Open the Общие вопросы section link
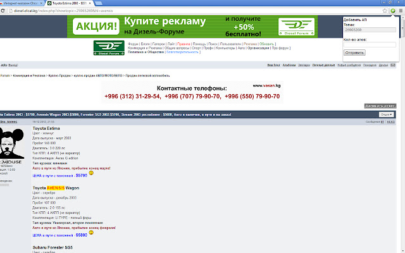The width and height of the screenshot is (405, 253). pyautogui.click(x=177, y=48)
